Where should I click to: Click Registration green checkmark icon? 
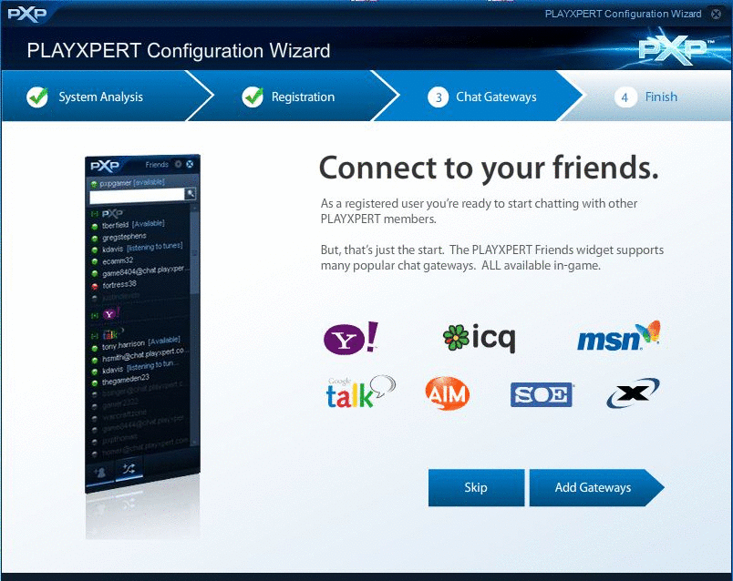point(253,97)
